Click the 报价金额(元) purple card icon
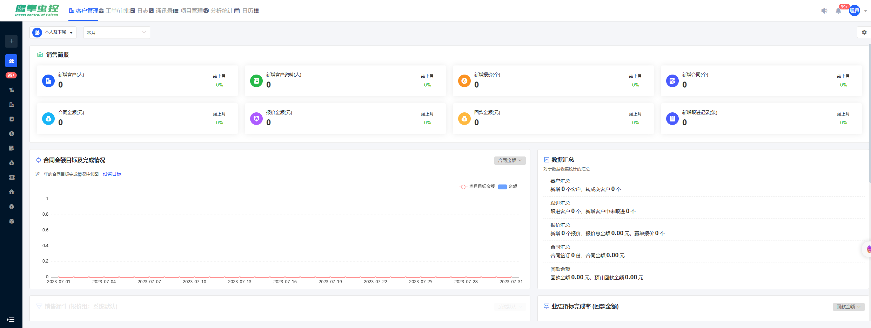871x328 pixels. tap(256, 119)
